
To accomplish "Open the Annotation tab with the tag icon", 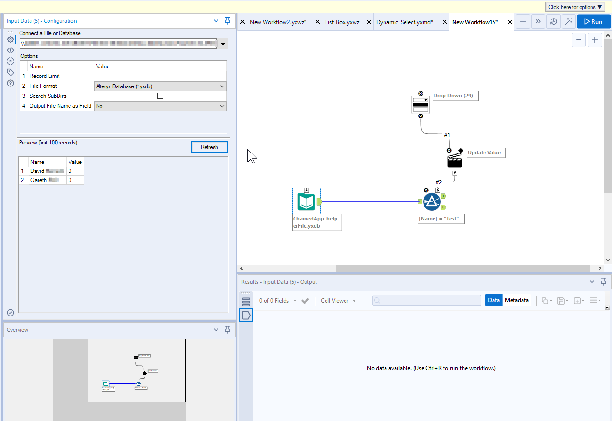I will (10, 72).
